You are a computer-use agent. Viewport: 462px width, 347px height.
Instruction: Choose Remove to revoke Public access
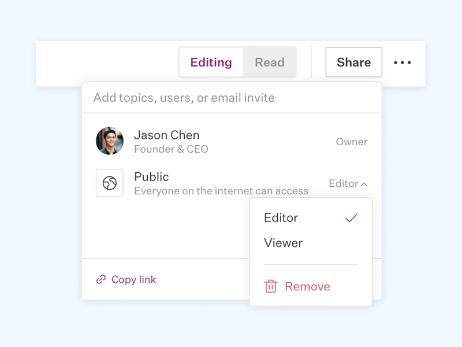click(x=307, y=286)
